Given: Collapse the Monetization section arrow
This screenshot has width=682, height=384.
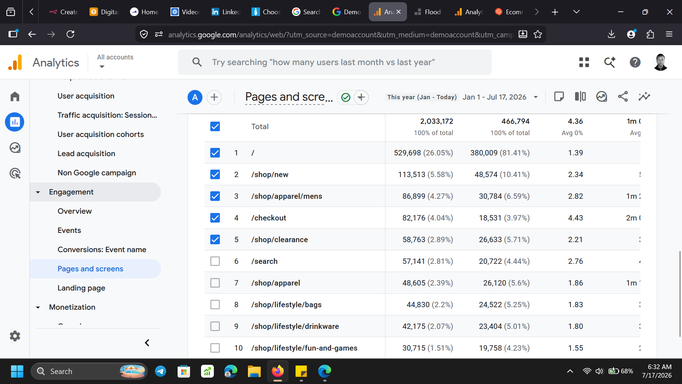Looking at the screenshot, I should tap(38, 307).
